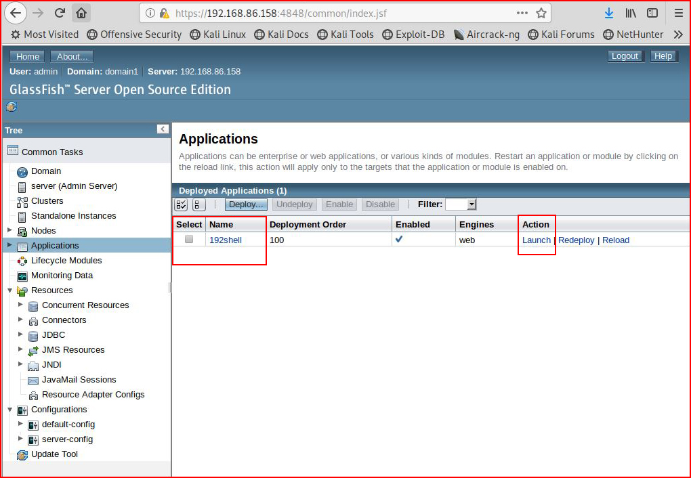Click the Update Tool icon
This screenshot has height=478, width=691.
click(22, 455)
